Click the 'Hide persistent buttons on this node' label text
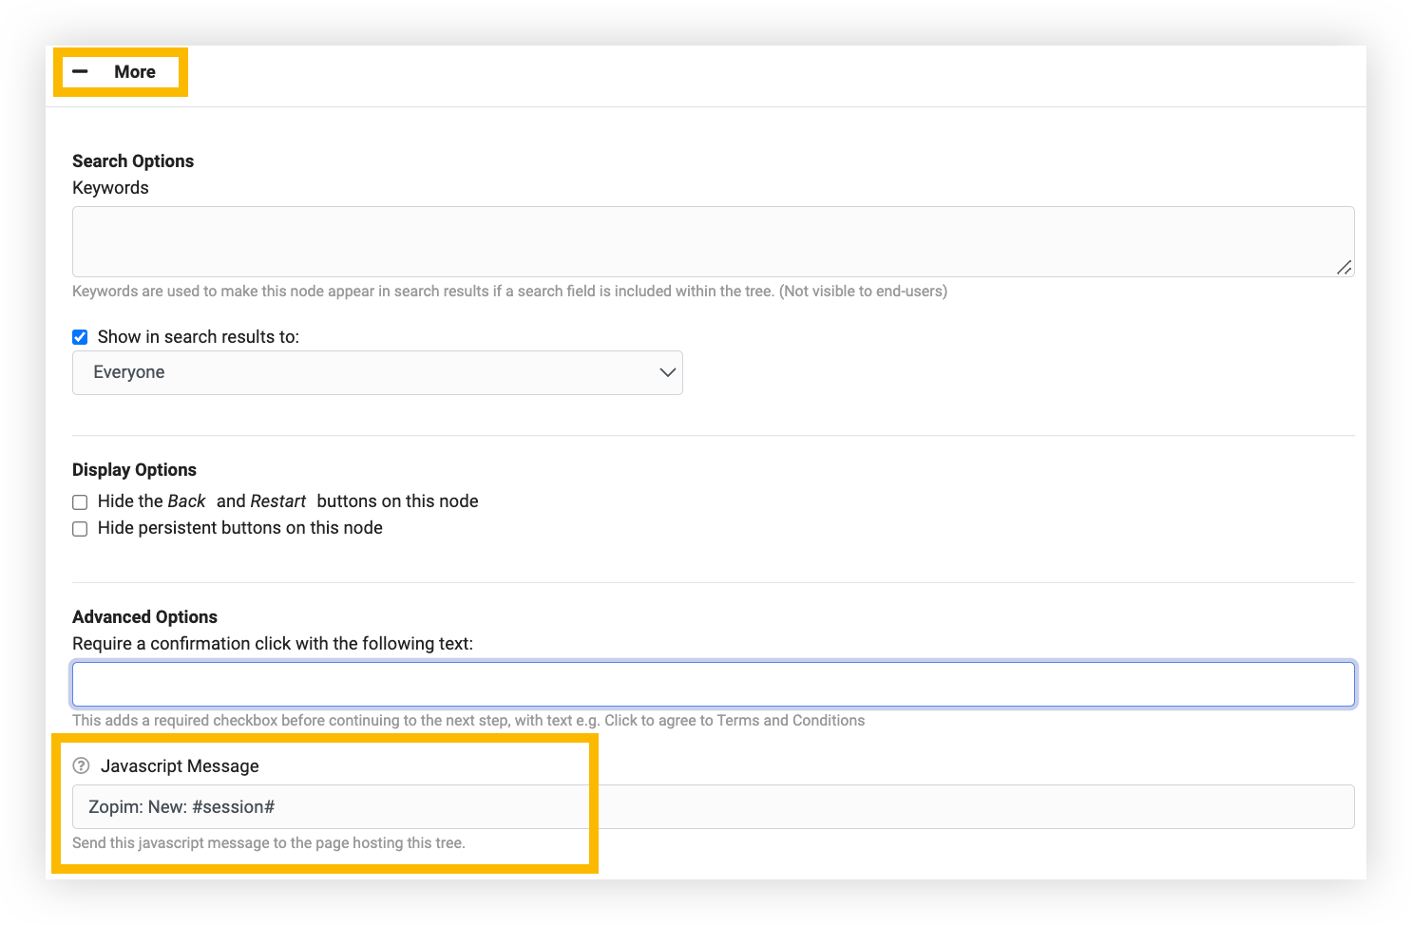This screenshot has height=925, width=1412. click(239, 528)
